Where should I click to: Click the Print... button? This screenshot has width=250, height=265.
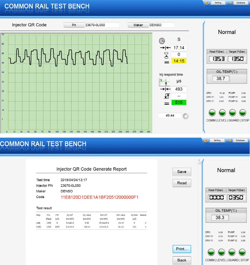182,249
